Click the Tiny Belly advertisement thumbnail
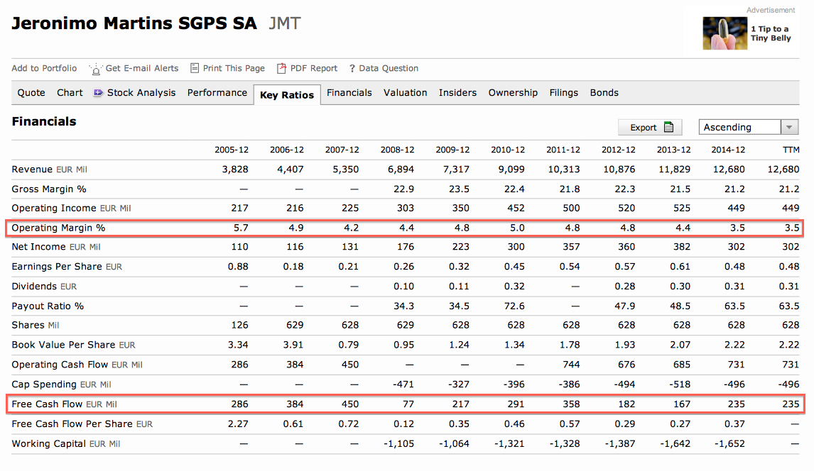Viewport: 814px width, 471px height. (725, 33)
